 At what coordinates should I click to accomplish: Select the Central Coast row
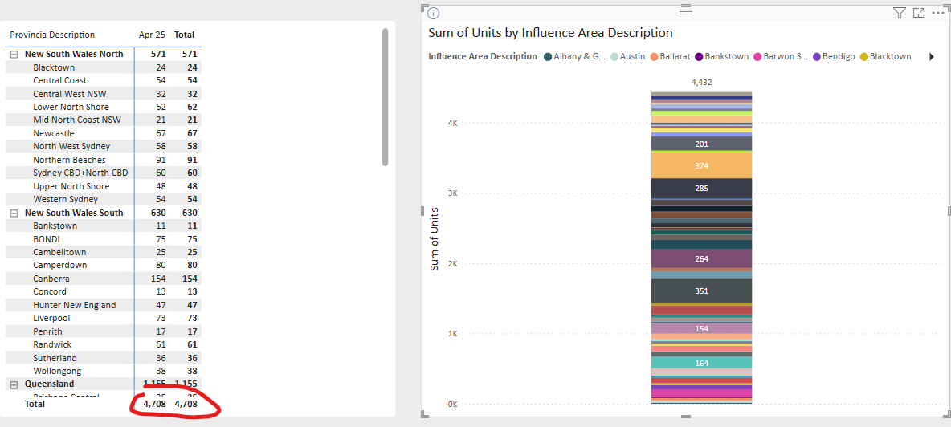(104, 80)
